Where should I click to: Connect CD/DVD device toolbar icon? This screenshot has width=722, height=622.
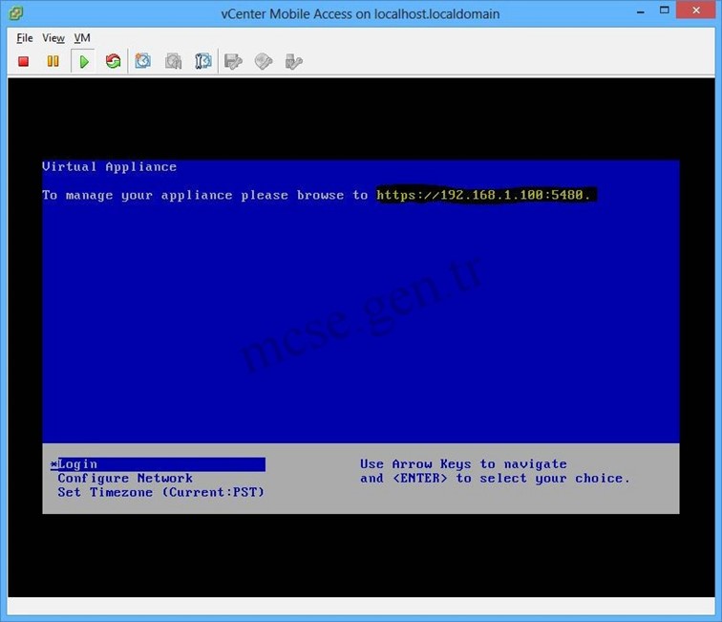coord(264,61)
